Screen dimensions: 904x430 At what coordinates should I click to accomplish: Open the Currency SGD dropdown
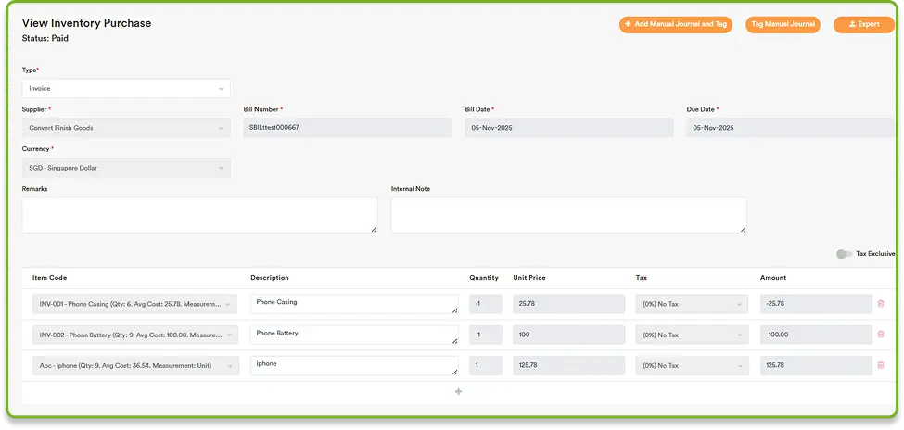tap(126, 168)
